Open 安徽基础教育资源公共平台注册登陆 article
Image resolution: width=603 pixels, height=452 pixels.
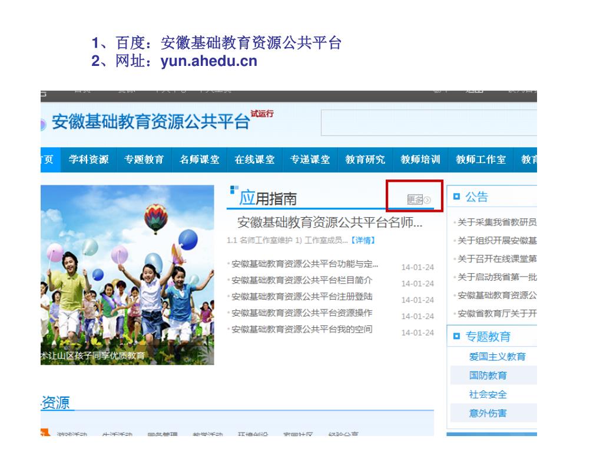(x=302, y=297)
